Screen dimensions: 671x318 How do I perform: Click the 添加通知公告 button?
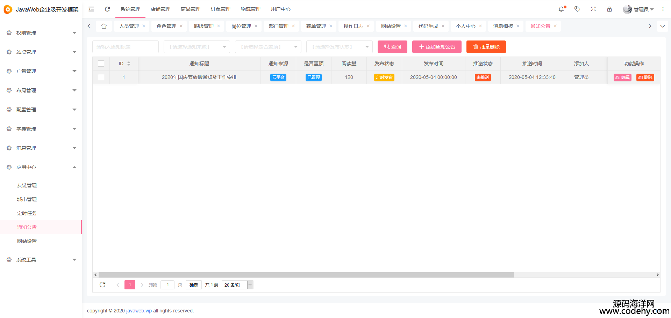tap(437, 47)
